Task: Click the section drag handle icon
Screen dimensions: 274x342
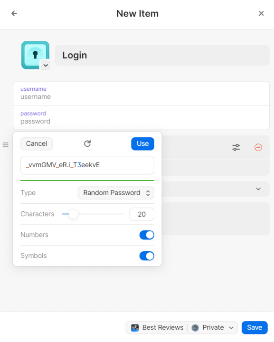Action: pos(6,144)
